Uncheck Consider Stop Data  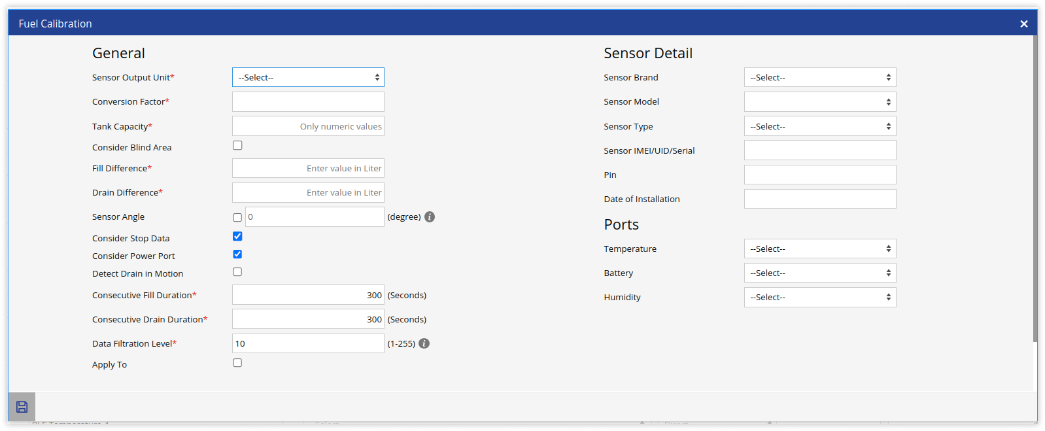237,237
